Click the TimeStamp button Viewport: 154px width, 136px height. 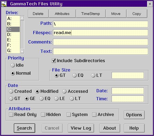(91, 14)
